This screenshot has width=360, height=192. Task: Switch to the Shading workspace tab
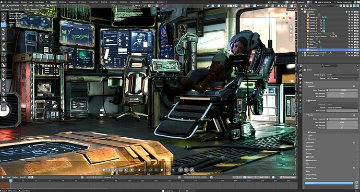click(x=104, y=2)
